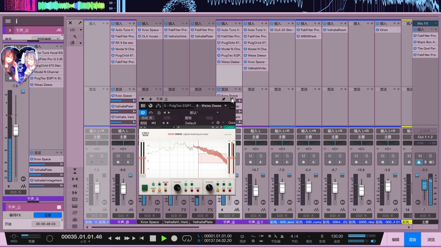Click the 自动: 关 automation button in plugin
Viewport: 441px width, 248px height.
[147, 118]
